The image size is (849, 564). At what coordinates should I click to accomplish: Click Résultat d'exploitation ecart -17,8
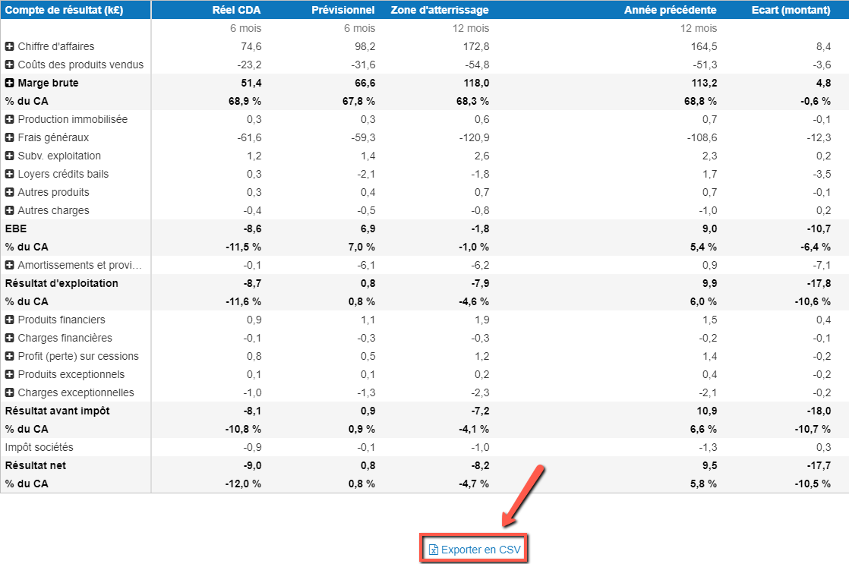(819, 283)
